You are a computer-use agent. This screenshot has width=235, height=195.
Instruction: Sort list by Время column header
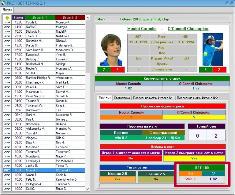[18, 18]
